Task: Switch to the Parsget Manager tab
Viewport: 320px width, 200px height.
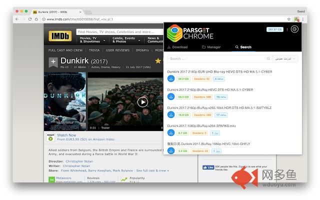Action: pos(211,47)
